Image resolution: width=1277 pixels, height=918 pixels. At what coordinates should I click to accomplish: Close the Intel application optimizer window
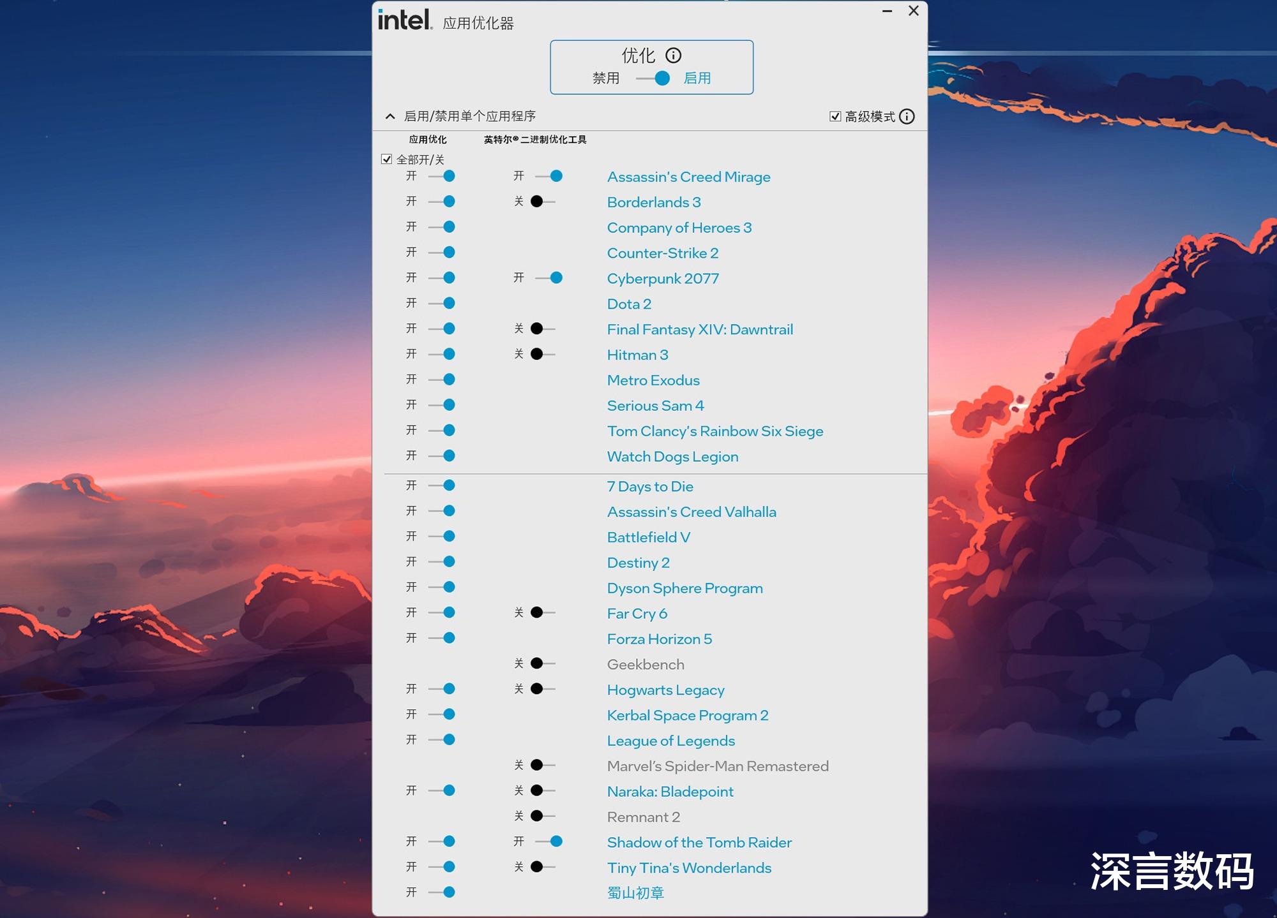pyautogui.click(x=914, y=11)
